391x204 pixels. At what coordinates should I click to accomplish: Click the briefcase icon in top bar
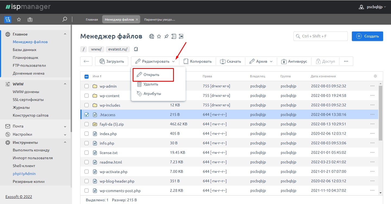coord(30,19)
